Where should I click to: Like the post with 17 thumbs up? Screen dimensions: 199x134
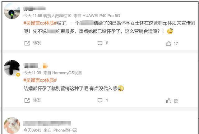click(169, 43)
